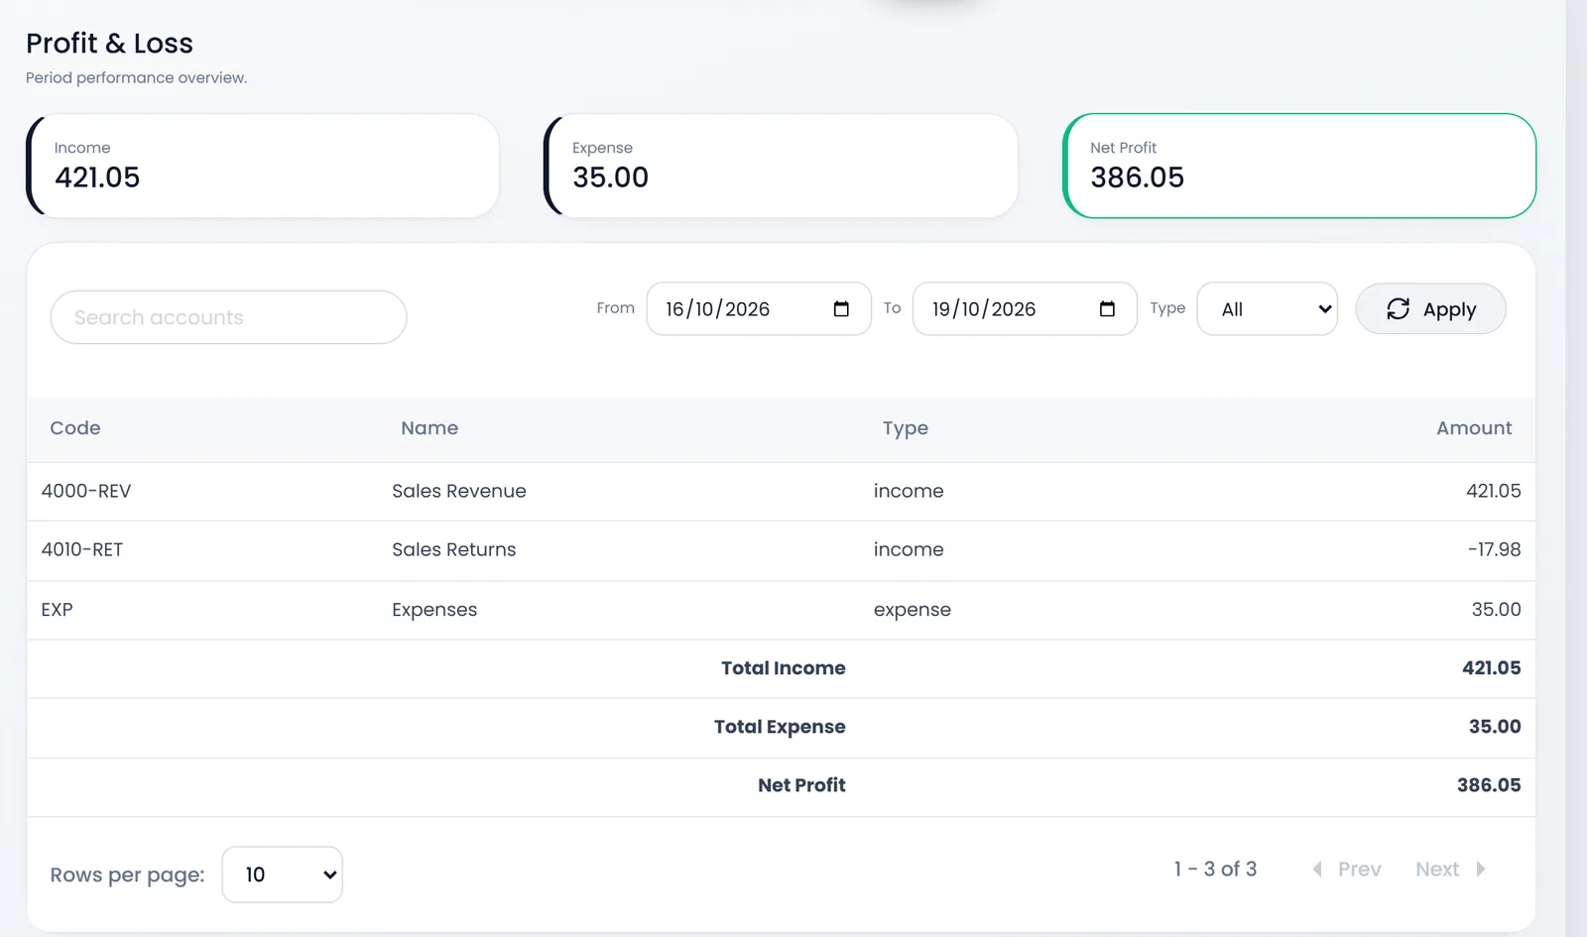Click account code 4010-RET
1587x937 pixels.
click(x=82, y=549)
